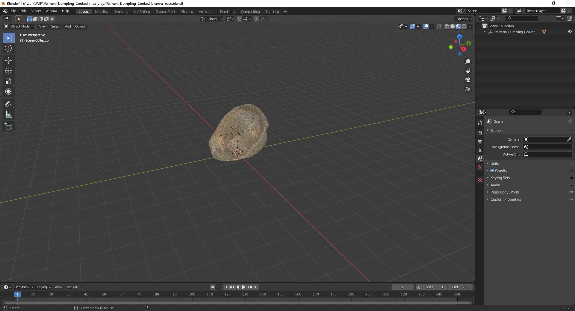Toggle proportional editing button
Image resolution: width=575 pixels, height=311 pixels.
[256, 19]
